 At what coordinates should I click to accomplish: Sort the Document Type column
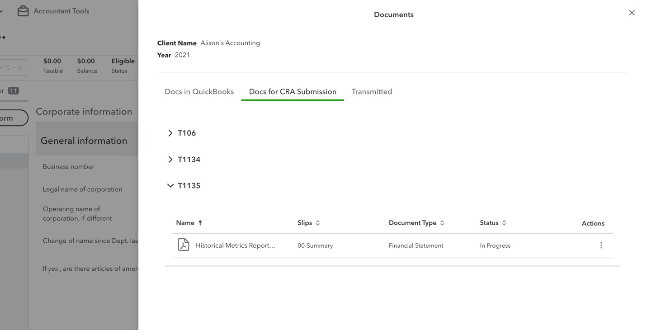point(442,222)
